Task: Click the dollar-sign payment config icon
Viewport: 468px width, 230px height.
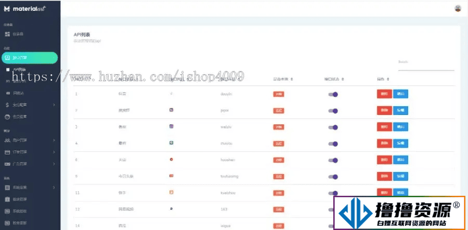Action: coord(7,105)
